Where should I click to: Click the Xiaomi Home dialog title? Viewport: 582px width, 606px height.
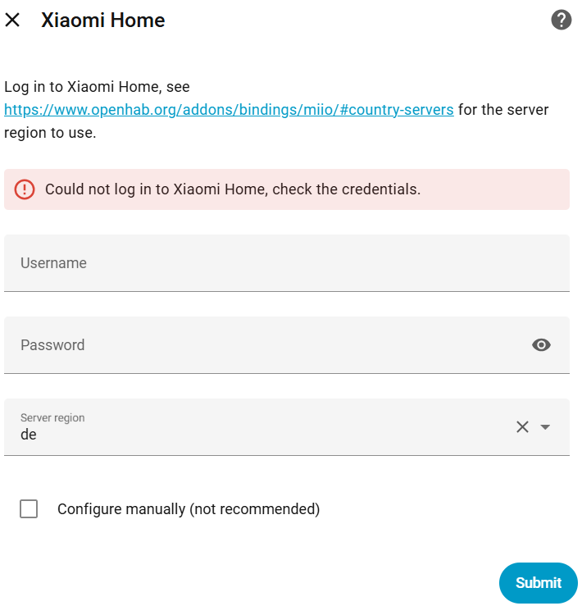coord(103,21)
